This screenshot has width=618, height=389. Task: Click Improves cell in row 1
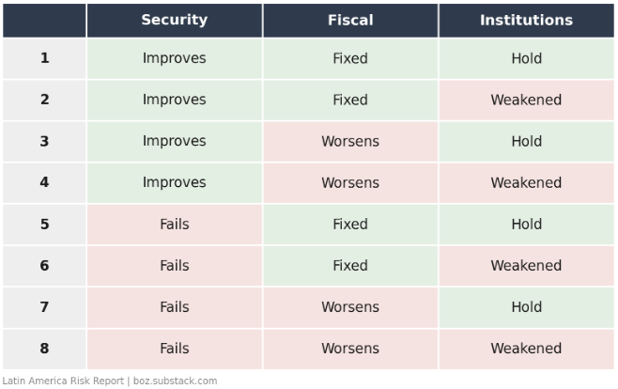pyautogui.click(x=174, y=58)
